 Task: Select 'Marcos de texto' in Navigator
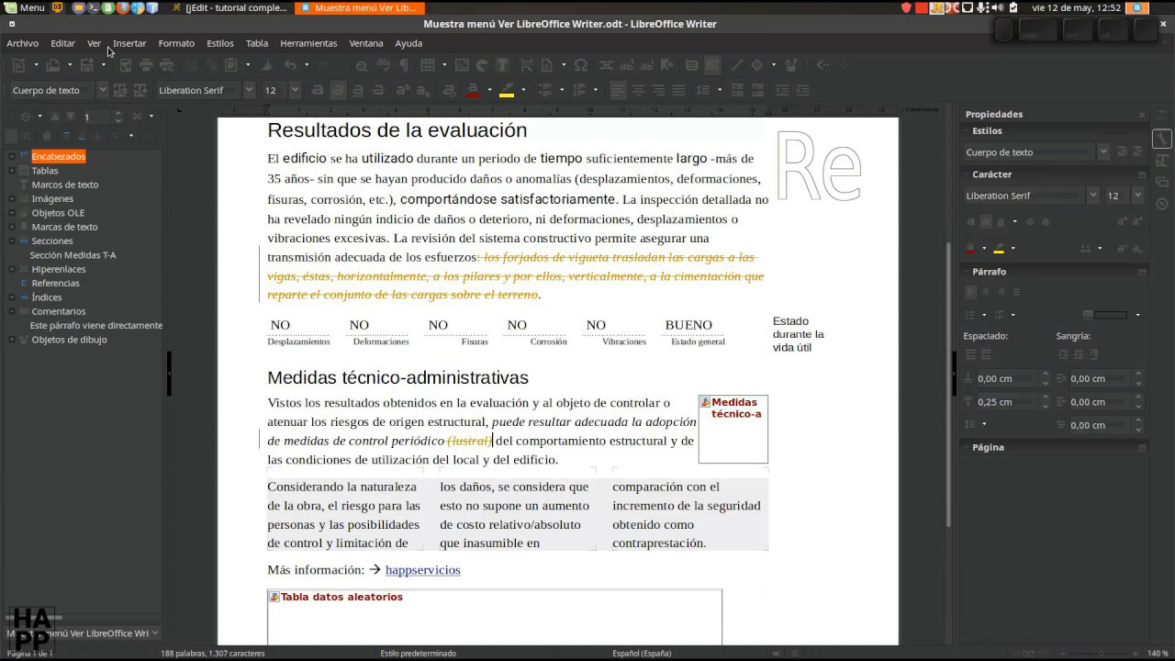65,185
